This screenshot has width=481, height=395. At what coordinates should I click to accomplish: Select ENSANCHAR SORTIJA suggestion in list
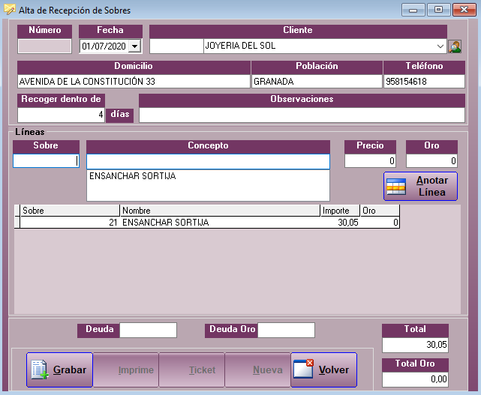click(133, 176)
